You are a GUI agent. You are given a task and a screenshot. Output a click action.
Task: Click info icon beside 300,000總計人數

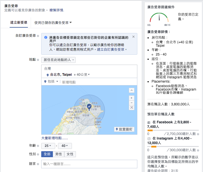[x=198, y=150]
